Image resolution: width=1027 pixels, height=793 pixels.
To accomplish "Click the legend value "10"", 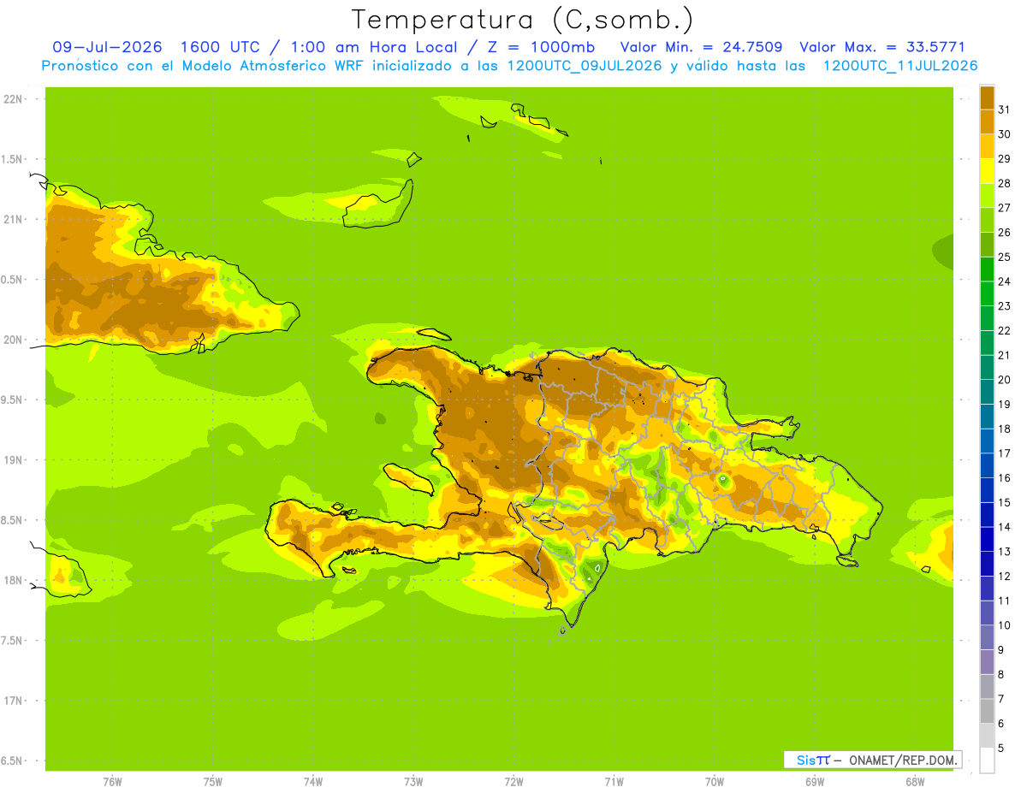I will point(1004,625).
